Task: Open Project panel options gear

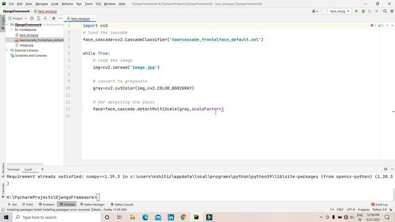Action: click(54, 18)
